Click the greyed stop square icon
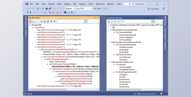The height and width of the screenshot is (97, 191). (x=41, y=12)
